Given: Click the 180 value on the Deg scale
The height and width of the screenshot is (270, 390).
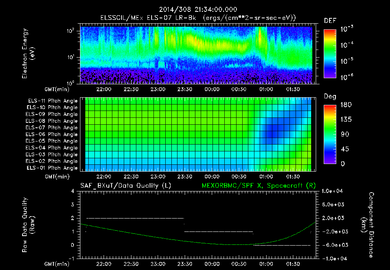Looking at the screenshot, I should [346, 105].
